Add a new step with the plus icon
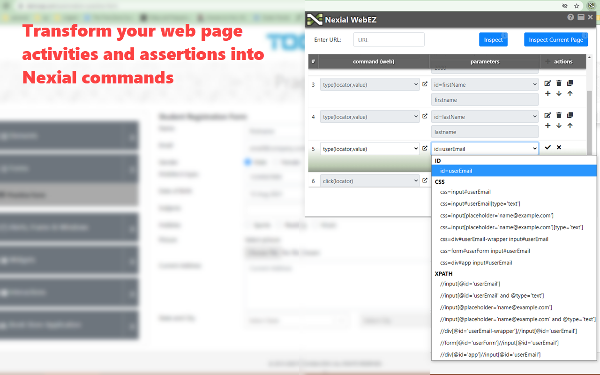Screen dimensions: 600x375 (x=547, y=93)
